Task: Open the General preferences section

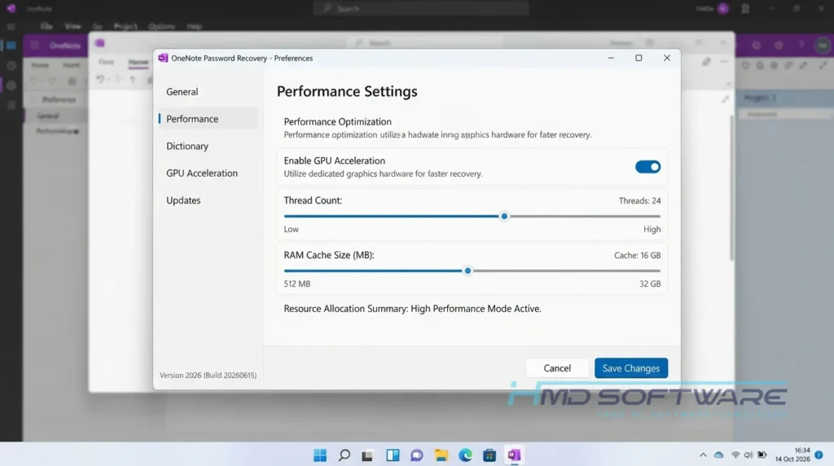Action: 182,91
